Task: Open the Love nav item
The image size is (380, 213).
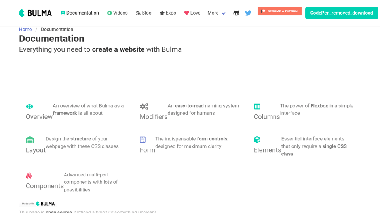Action: click(192, 13)
